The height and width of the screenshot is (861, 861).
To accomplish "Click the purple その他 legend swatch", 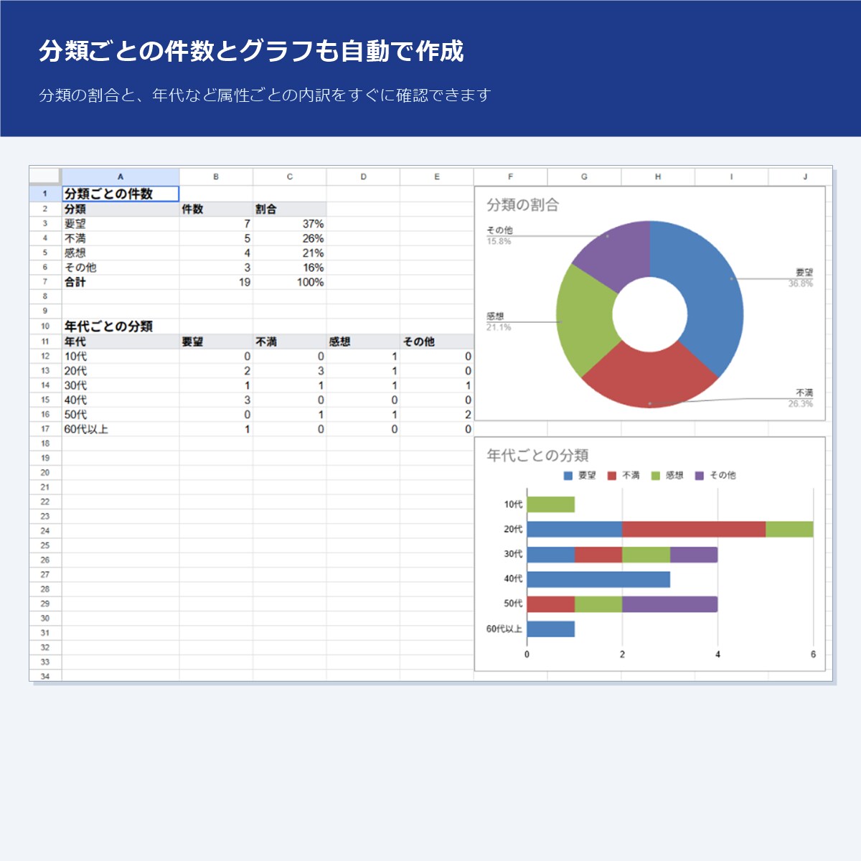I will tap(700, 476).
